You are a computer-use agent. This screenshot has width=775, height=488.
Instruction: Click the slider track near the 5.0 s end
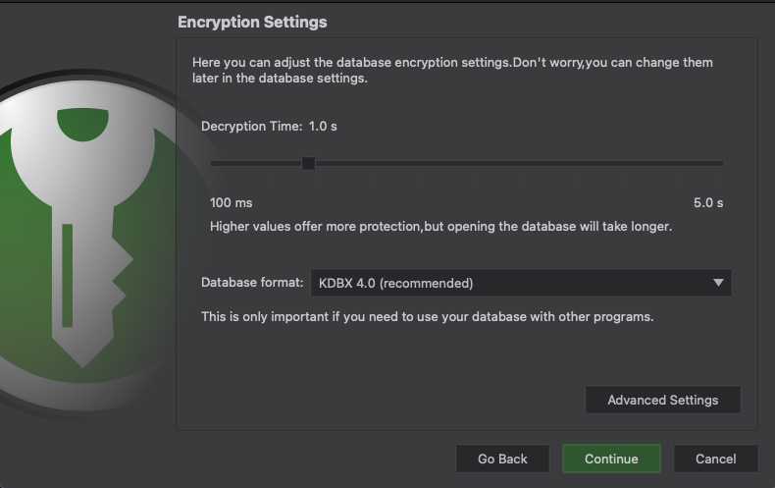tap(706, 163)
